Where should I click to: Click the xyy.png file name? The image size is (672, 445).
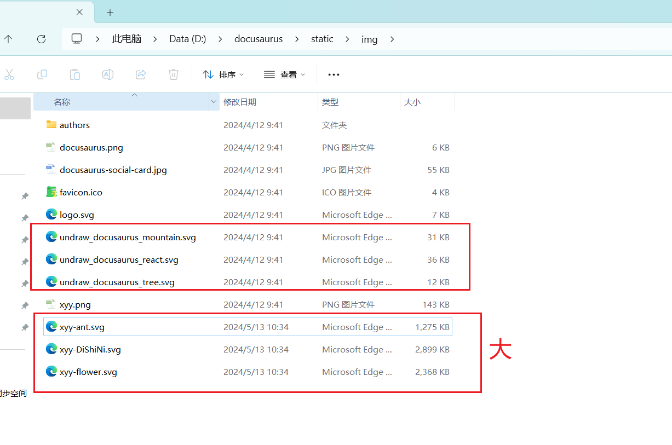[75, 304]
